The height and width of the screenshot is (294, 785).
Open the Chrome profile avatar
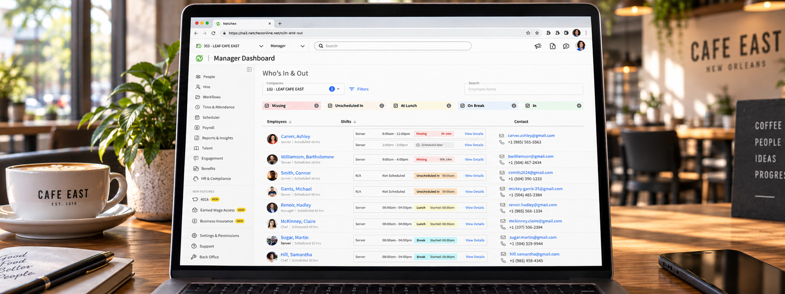click(576, 33)
